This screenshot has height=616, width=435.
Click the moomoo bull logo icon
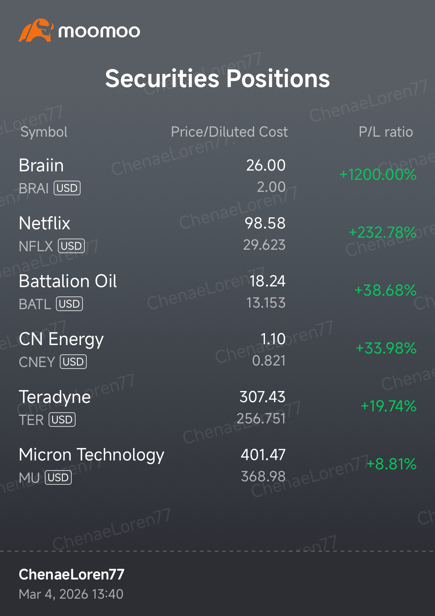[36, 30]
